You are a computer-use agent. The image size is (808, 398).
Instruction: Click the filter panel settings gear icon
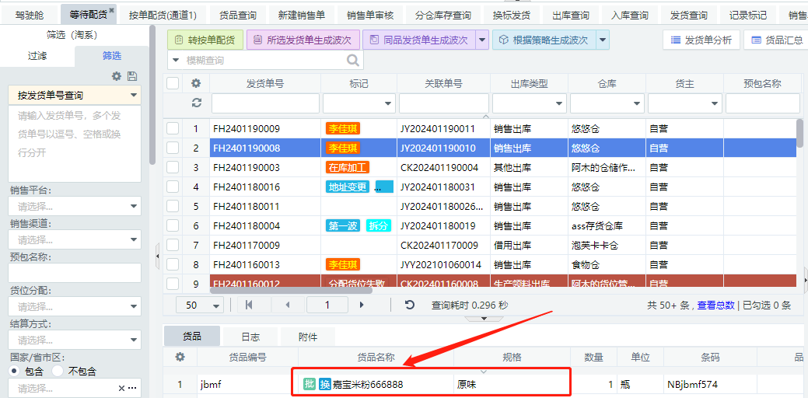(x=117, y=76)
